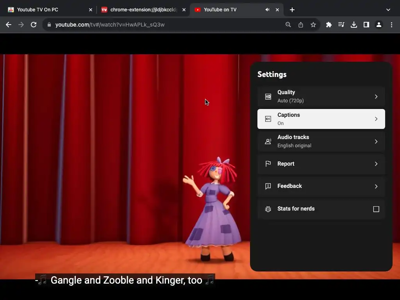Screen dimensions: 400x300
Task: Toggle the Chrome side panel
Action: tap(366, 25)
